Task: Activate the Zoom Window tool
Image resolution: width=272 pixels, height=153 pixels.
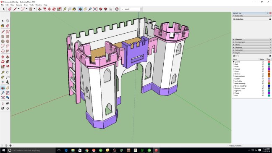Action: tap(8, 93)
